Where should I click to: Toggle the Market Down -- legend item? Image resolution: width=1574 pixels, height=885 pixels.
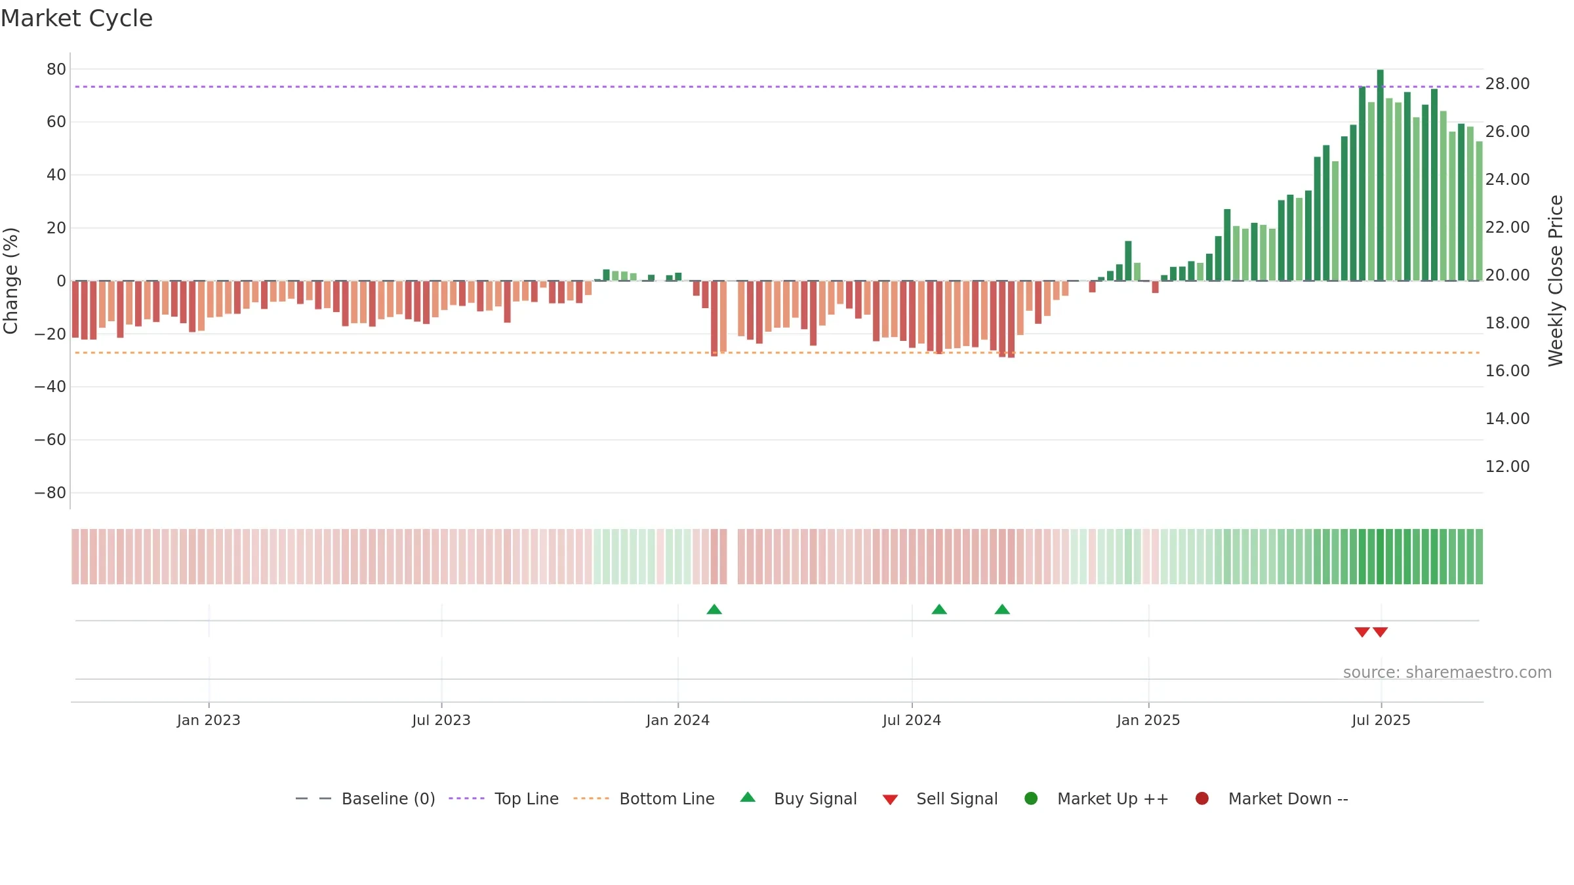pos(1272,798)
